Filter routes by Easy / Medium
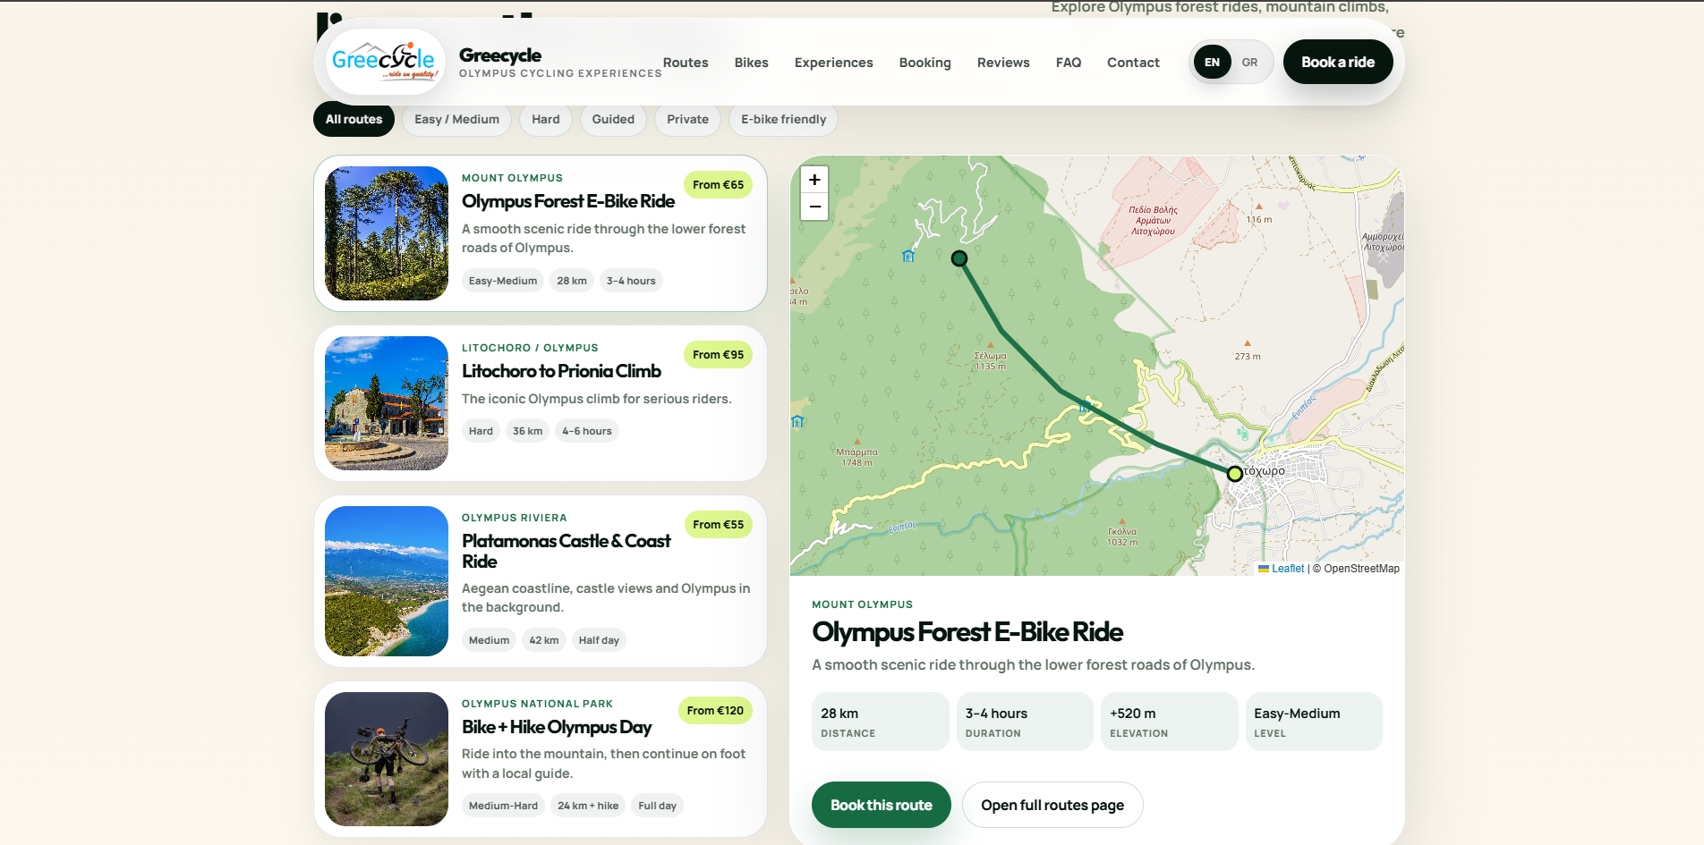This screenshot has height=845, width=1704. click(456, 119)
